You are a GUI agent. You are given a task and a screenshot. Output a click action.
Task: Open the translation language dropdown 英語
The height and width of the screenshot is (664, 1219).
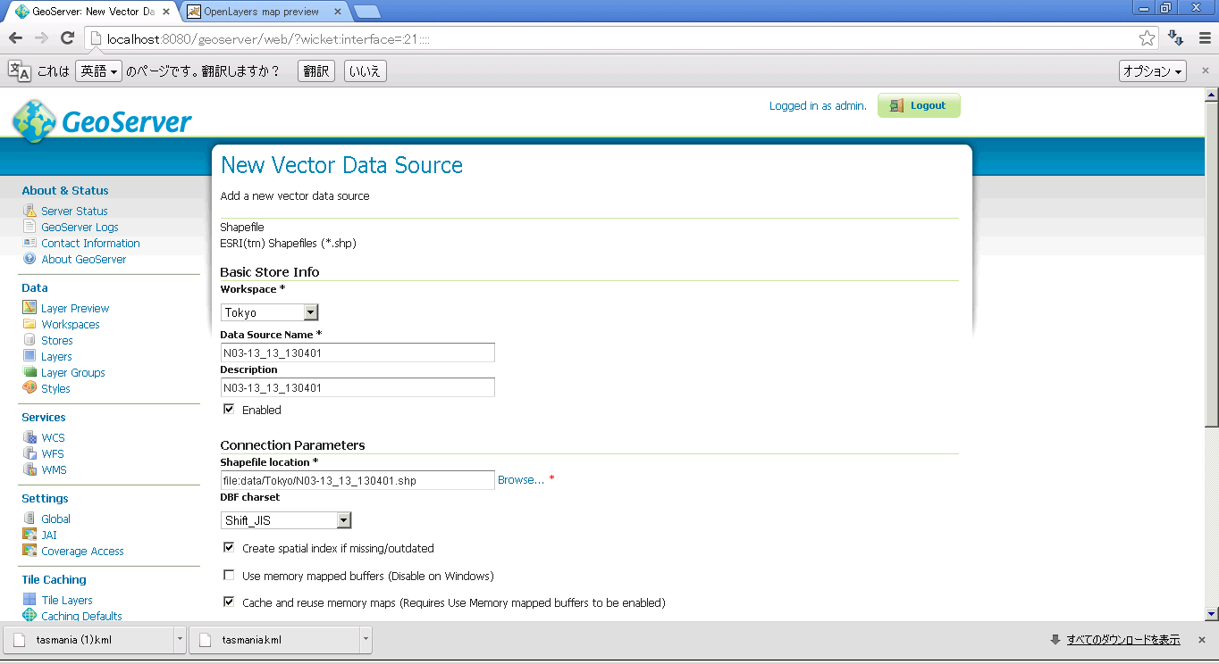98,71
